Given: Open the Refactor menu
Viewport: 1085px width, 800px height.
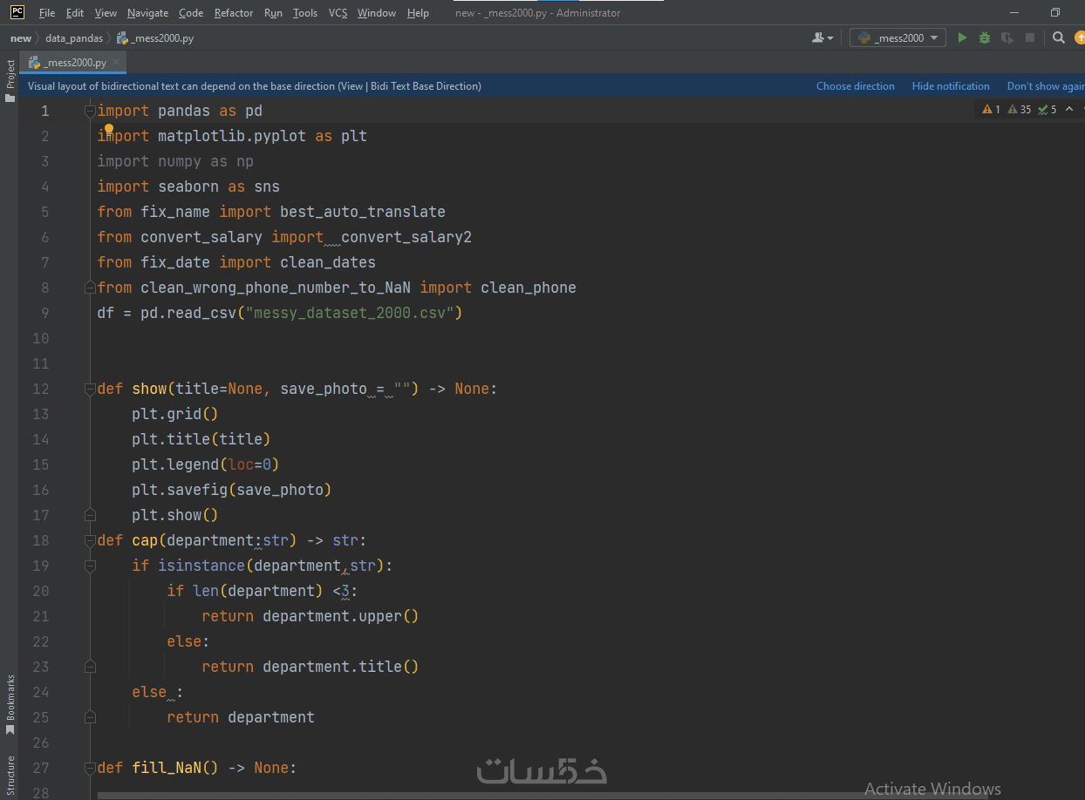Looking at the screenshot, I should (234, 13).
